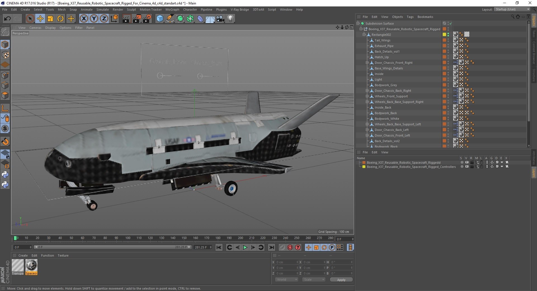This screenshot has height=291, width=537.
Task: Open the MoGraph menu
Action: (x=172, y=10)
